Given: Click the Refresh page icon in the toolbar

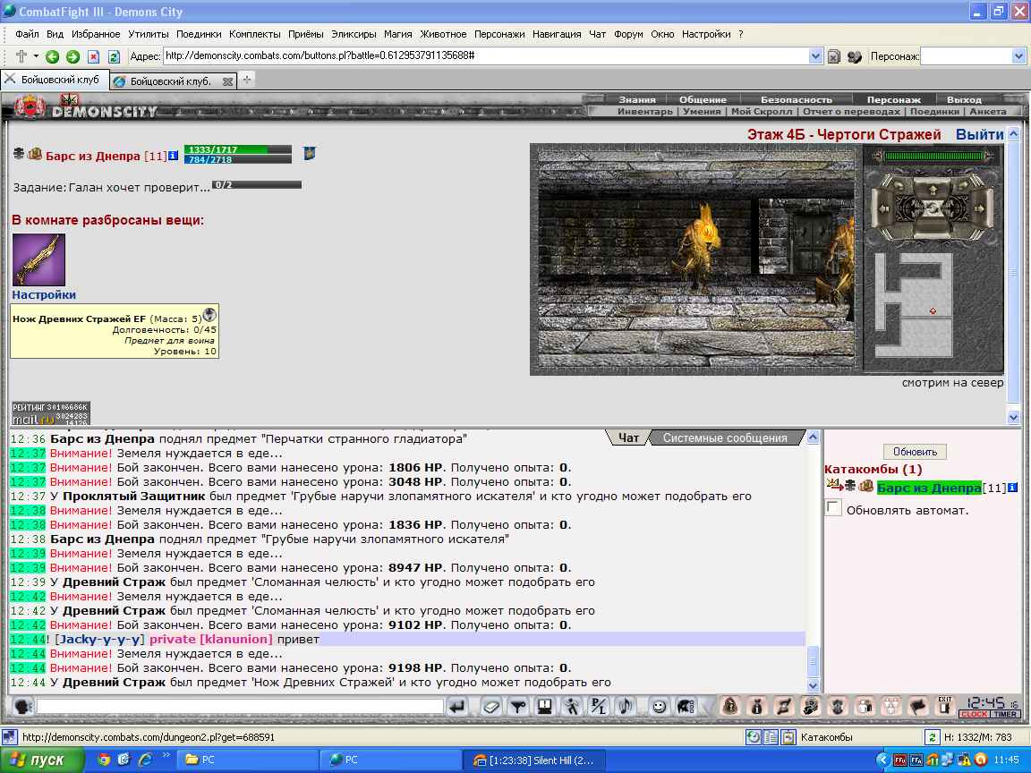Looking at the screenshot, I should pyautogui.click(x=114, y=56).
